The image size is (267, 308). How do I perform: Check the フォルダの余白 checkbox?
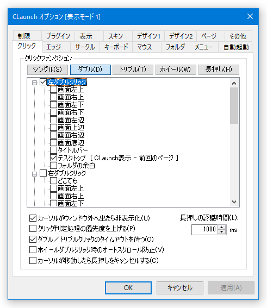(53, 165)
